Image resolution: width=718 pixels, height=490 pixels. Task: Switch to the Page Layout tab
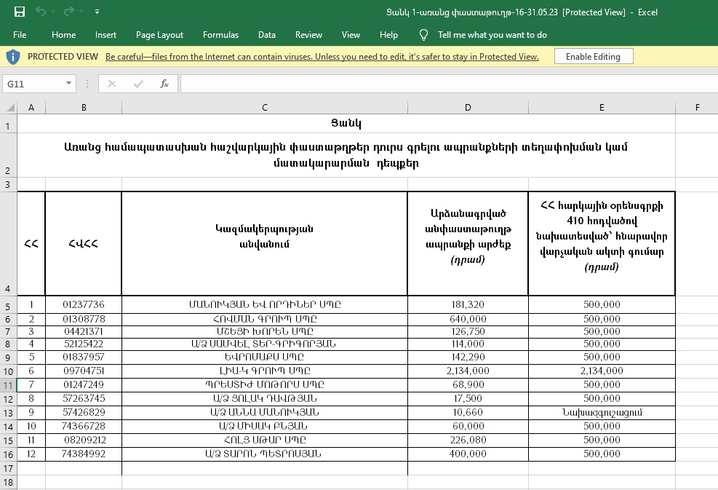pos(159,34)
